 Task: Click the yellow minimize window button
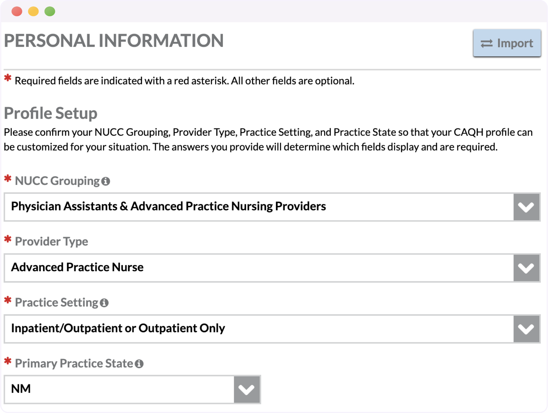tap(33, 11)
